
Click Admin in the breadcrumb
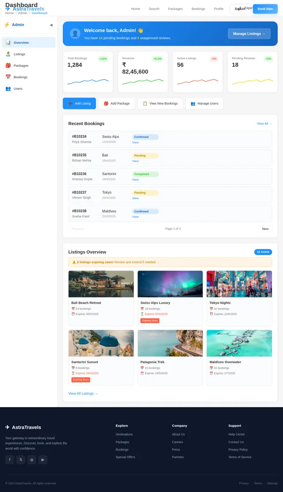coord(23,13)
